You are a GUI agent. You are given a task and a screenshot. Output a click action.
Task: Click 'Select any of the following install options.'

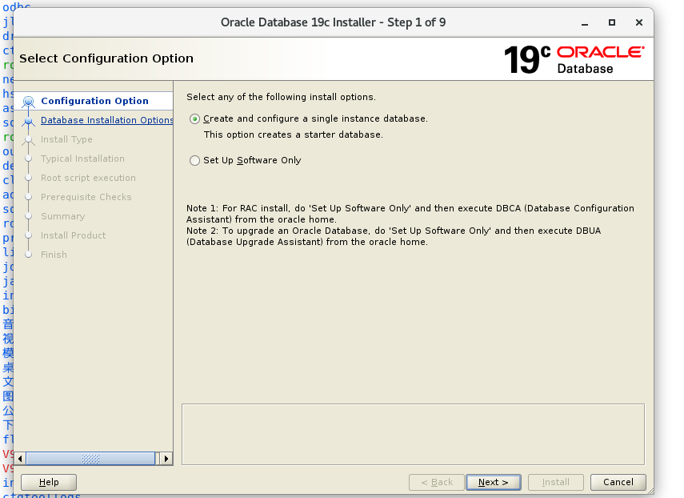click(x=281, y=97)
